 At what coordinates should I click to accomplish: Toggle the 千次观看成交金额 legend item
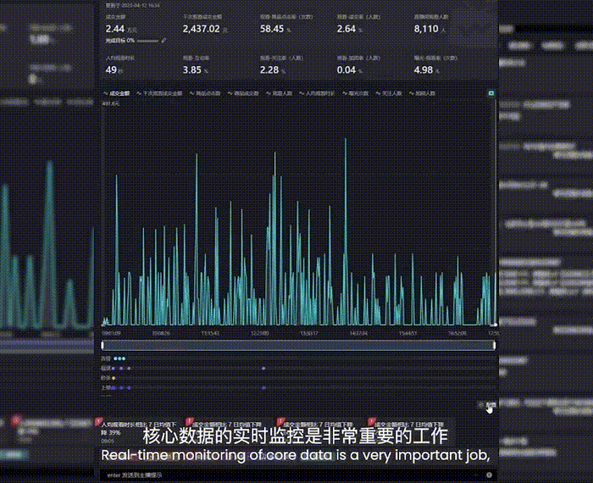(158, 93)
